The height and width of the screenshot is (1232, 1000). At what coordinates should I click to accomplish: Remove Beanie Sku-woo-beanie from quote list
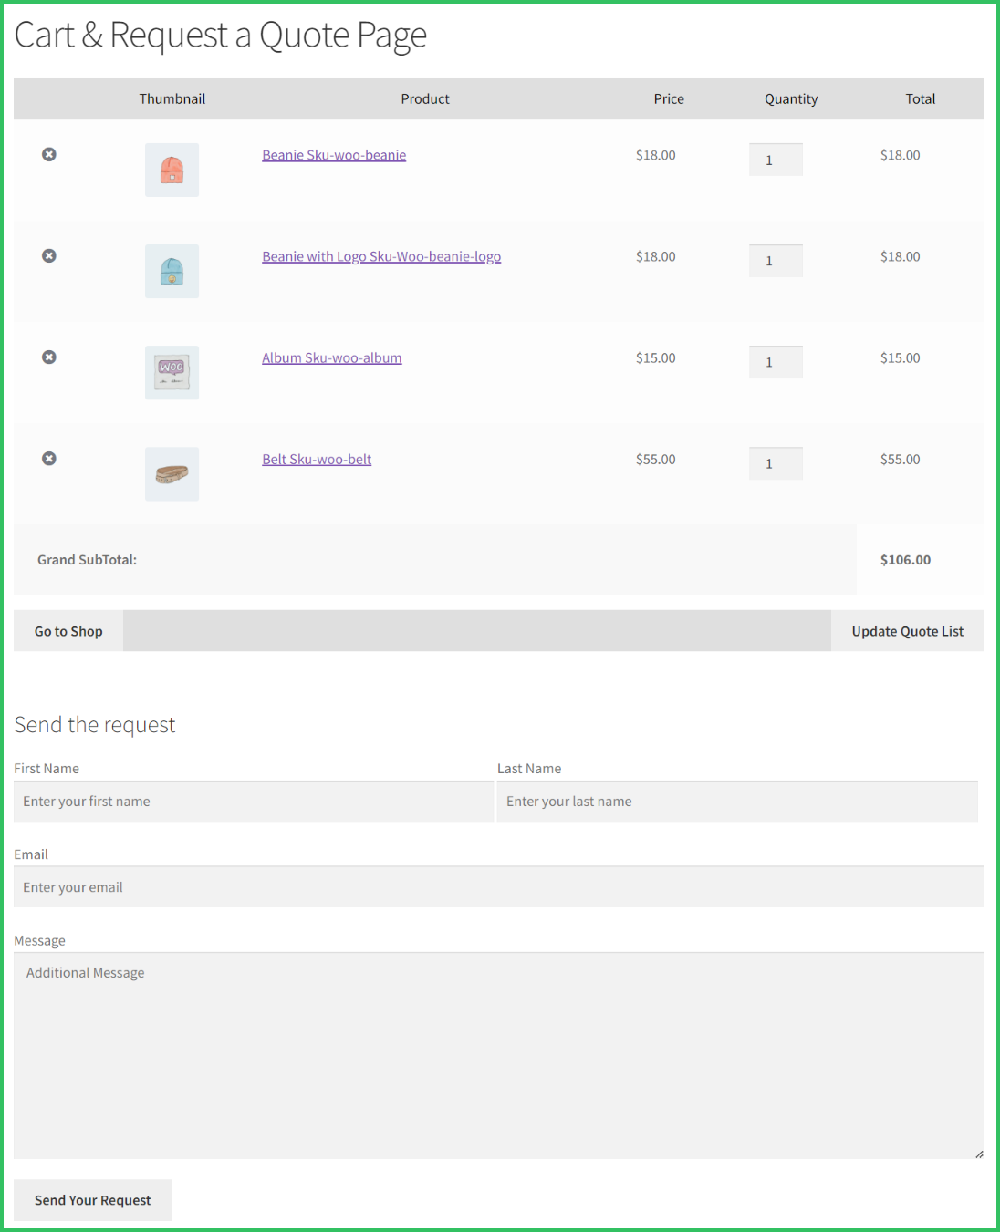coord(49,154)
